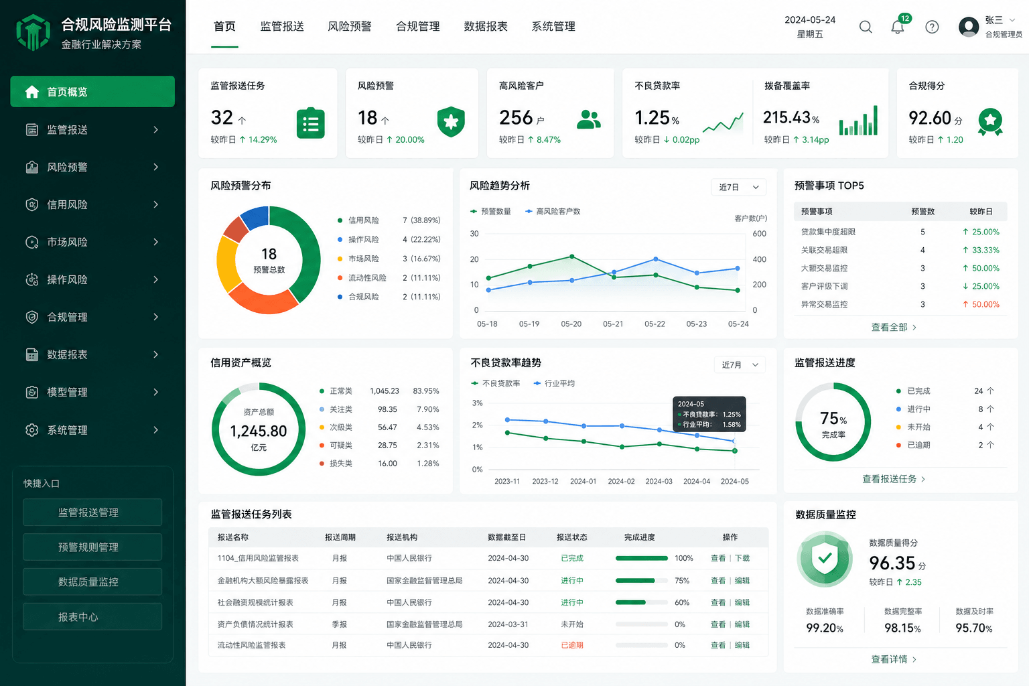Image resolution: width=1029 pixels, height=686 pixels.
Task: Switch to 合规管理 top tab
Action: 418,26
